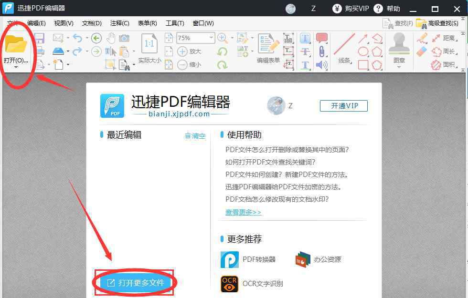Image resolution: width=468 pixels, height=298 pixels.
Task: Select the magnifier zoom tool
Action: [223, 38]
